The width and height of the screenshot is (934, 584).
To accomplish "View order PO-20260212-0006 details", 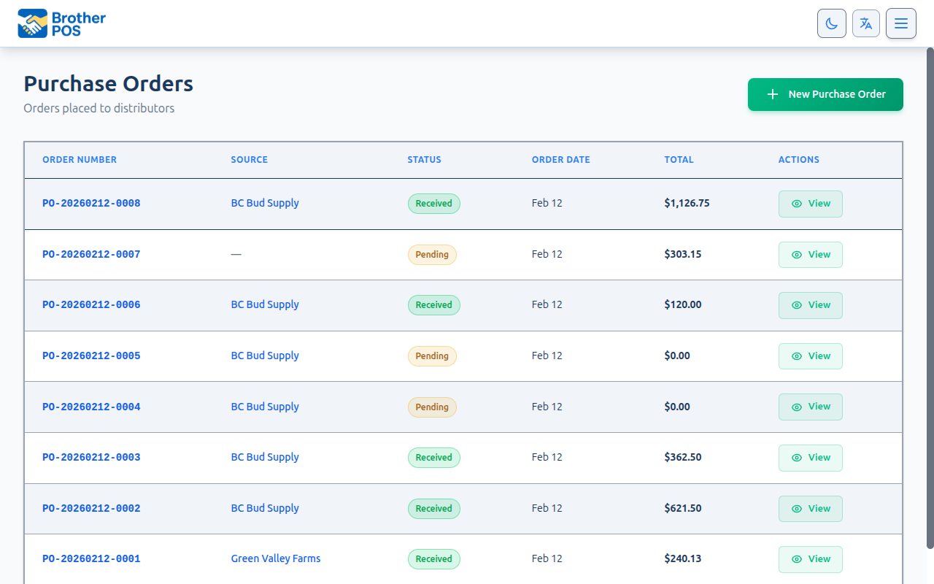I will click(810, 305).
